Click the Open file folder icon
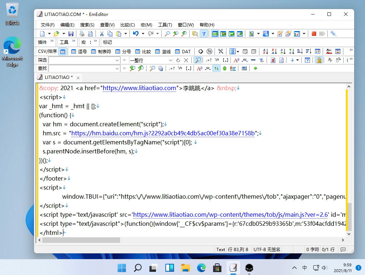The width and height of the screenshot is (365, 275). (56, 34)
